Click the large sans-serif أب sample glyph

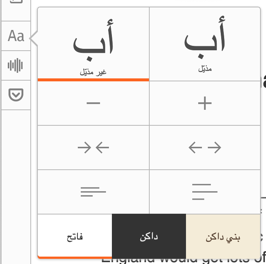click(x=93, y=43)
